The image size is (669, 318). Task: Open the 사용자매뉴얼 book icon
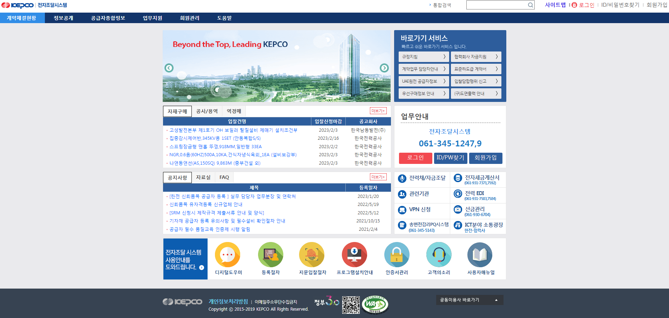pos(480,255)
